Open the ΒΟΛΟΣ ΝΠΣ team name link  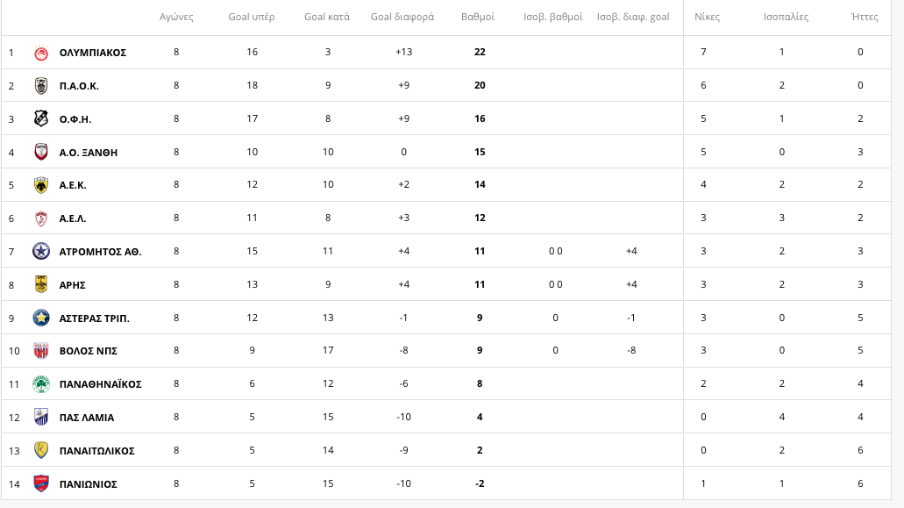pos(89,351)
